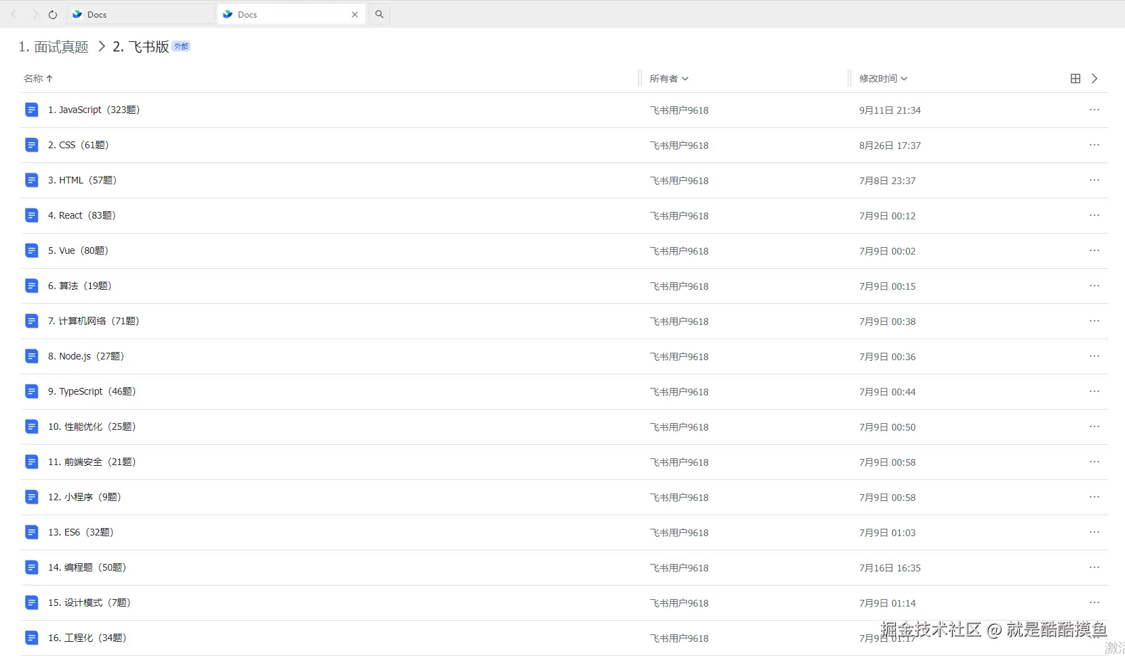Open three-dot menu for TypeScript (46题)
The height and width of the screenshot is (656, 1125).
pos(1094,391)
